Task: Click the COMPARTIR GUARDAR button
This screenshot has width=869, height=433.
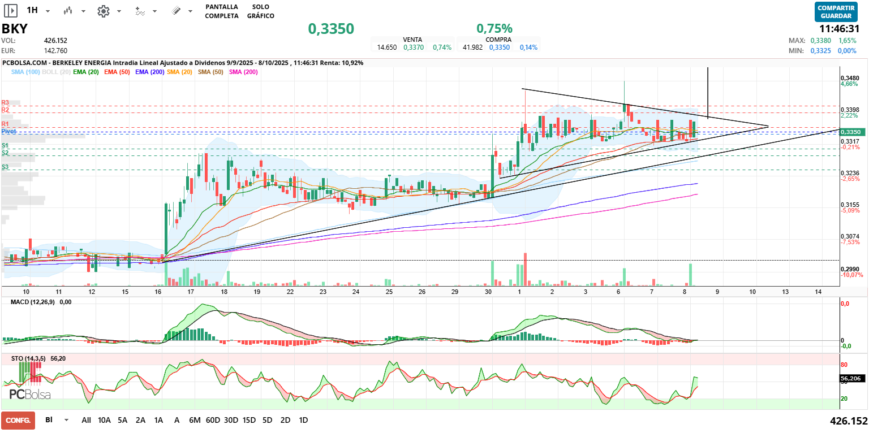Action: click(x=836, y=12)
